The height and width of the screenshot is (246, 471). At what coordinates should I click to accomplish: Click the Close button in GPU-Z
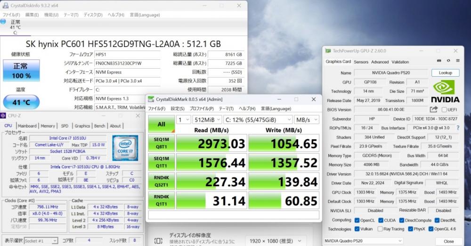pyautogui.click(x=448, y=241)
